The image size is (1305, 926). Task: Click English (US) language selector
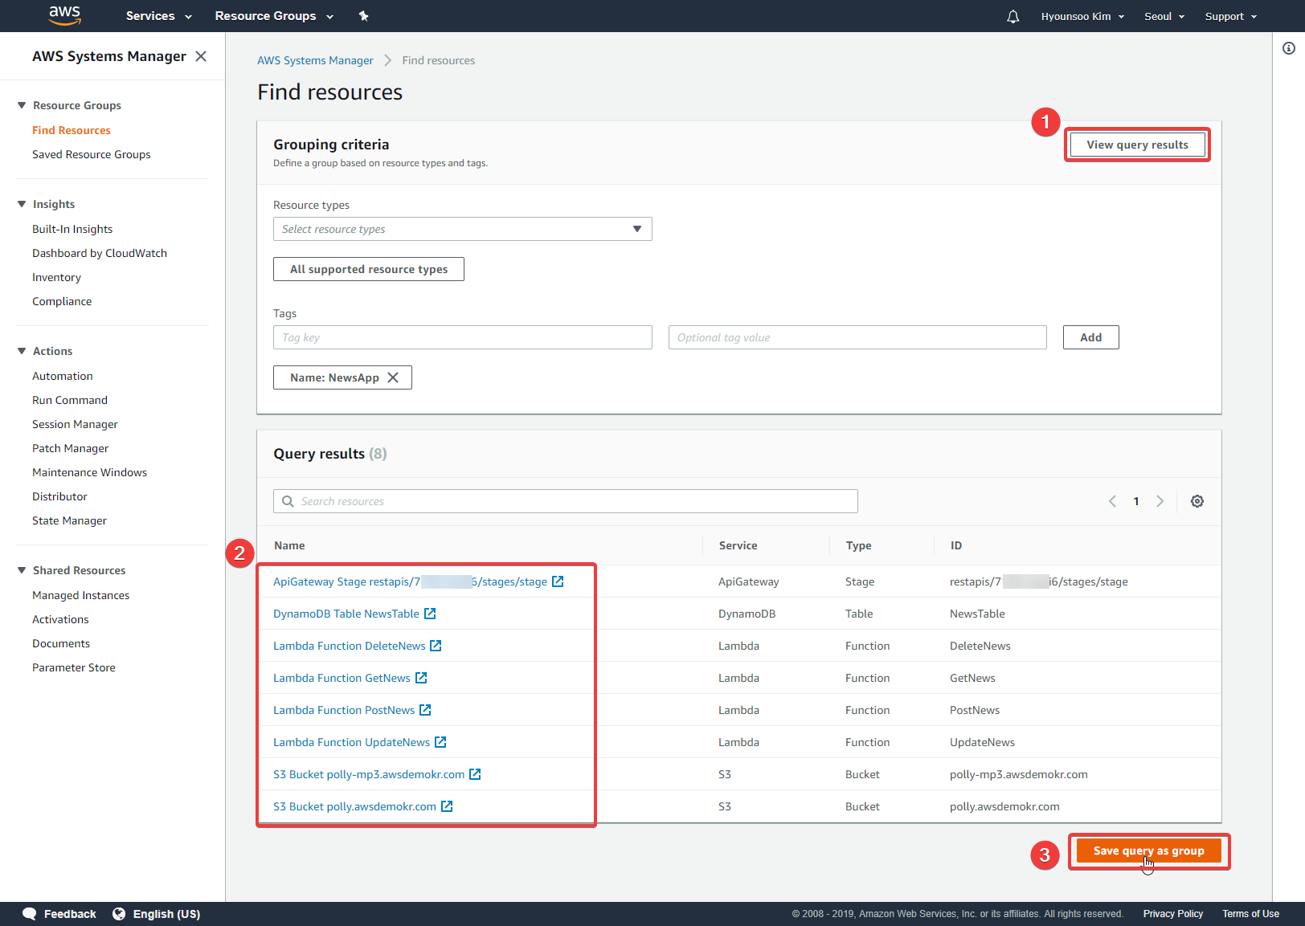(166, 914)
